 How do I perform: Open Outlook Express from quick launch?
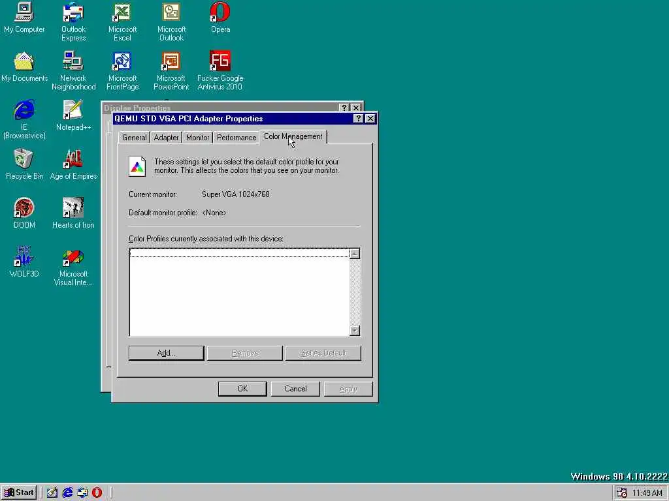click(x=82, y=493)
